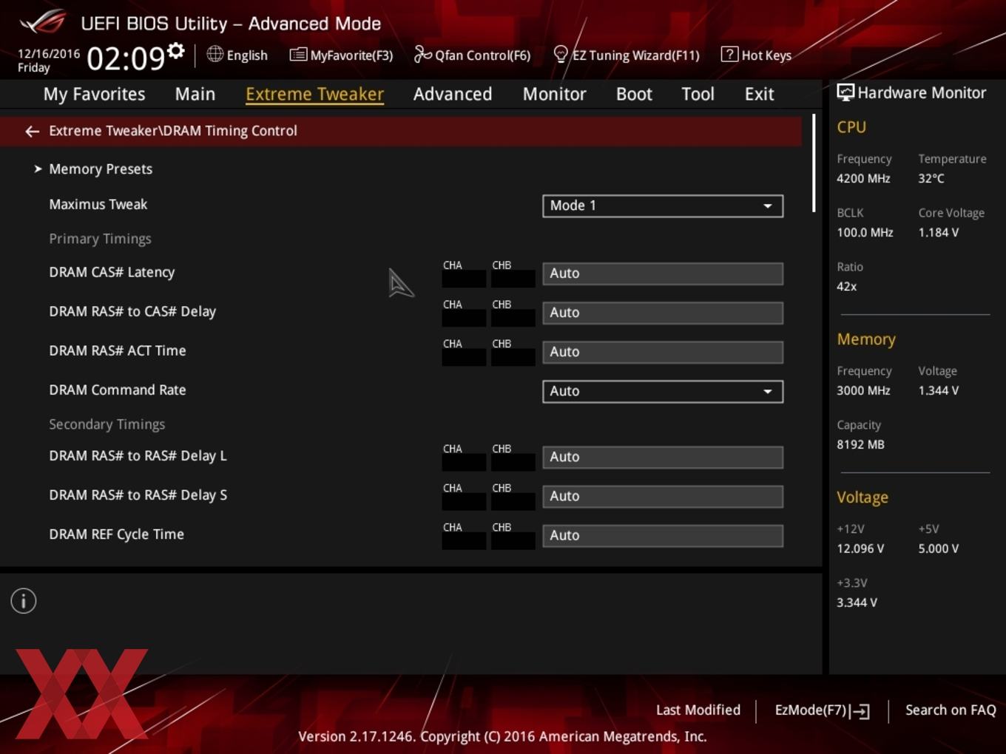The height and width of the screenshot is (754, 1006).
Task: Click the Memory Capacity 8192 MB value
Action: pos(860,444)
